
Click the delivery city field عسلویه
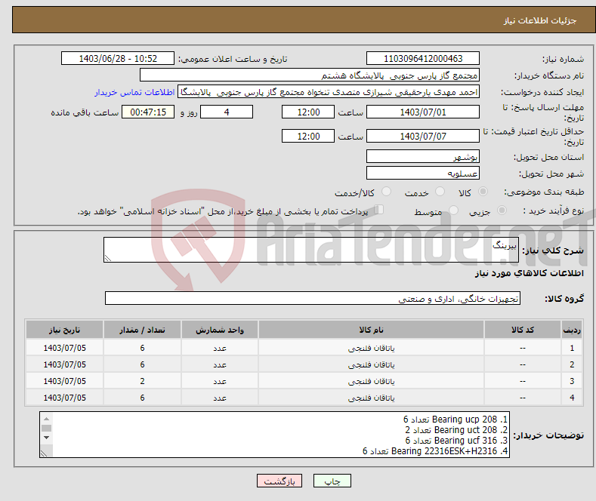[423, 173]
